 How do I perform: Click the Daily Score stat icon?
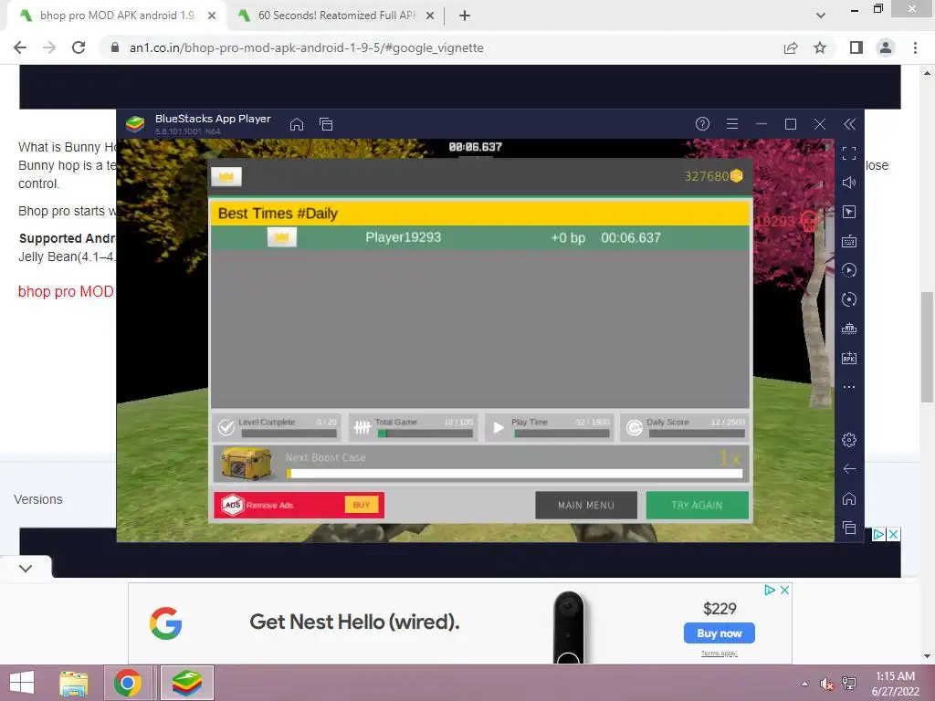click(x=635, y=427)
